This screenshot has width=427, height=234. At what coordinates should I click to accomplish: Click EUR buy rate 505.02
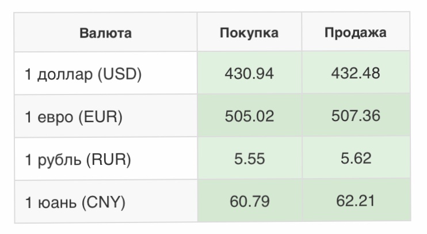pyautogui.click(x=249, y=116)
